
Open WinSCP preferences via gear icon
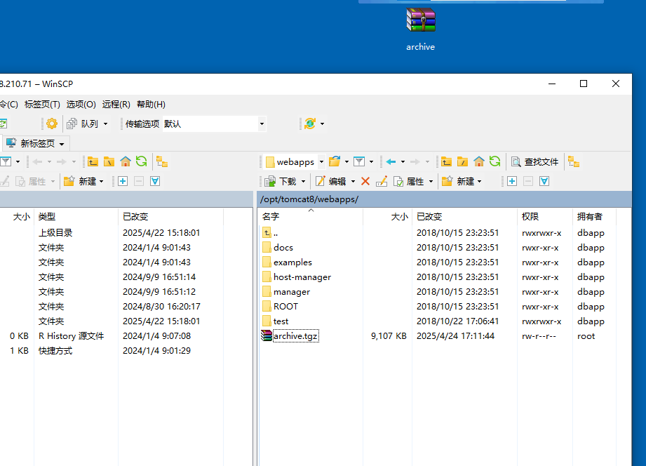(51, 123)
